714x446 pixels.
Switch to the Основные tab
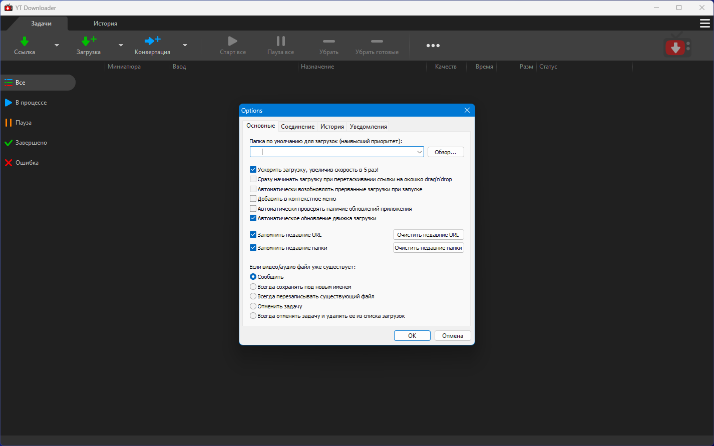point(260,126)
